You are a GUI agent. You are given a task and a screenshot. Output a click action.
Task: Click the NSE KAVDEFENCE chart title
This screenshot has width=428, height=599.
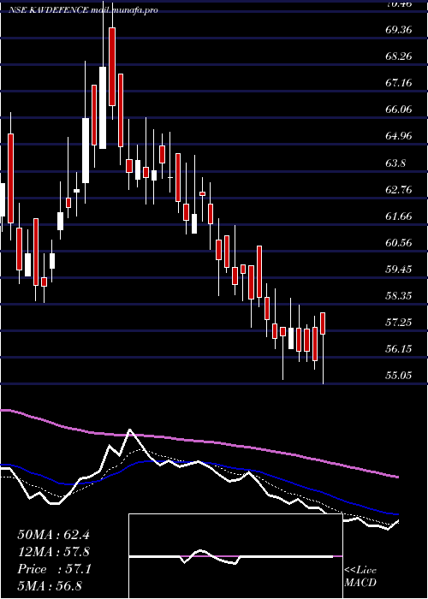point(83,10)
